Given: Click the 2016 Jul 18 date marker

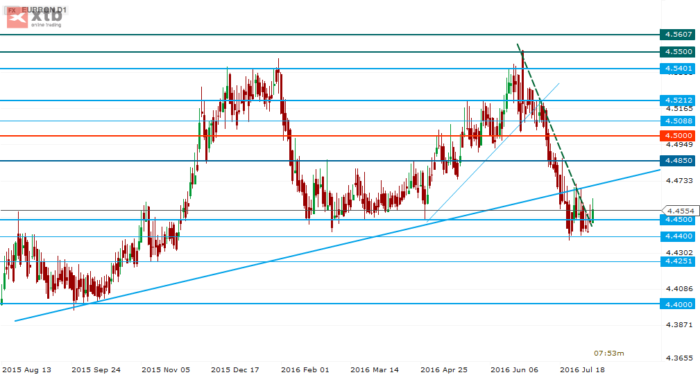Looking at the screenshot, I should pos(582,370).
